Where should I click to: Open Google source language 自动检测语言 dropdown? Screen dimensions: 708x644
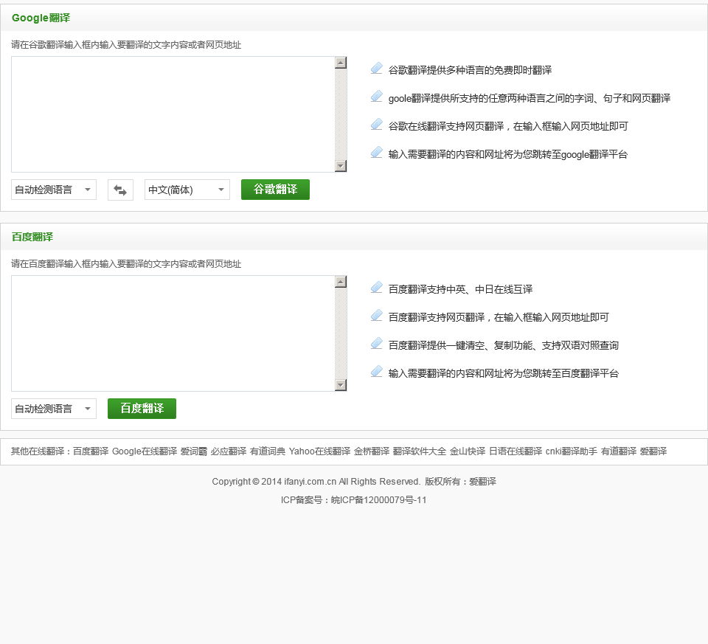tap(54, 190)
